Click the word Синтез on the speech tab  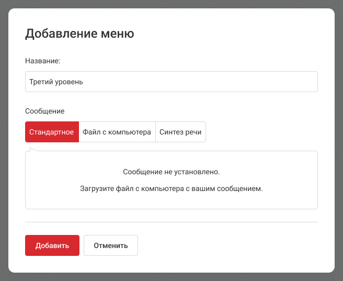pos(171,132)
